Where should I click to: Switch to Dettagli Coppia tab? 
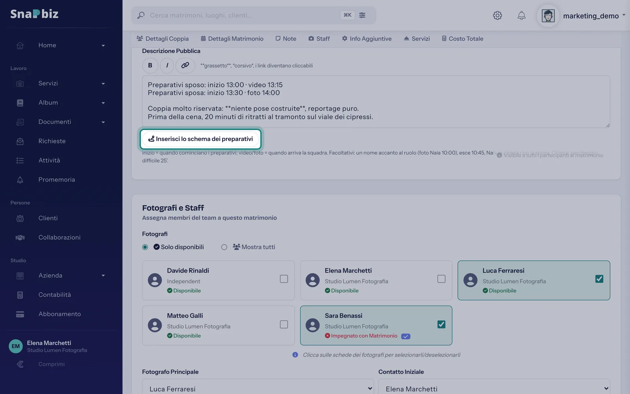coord(163,39)
